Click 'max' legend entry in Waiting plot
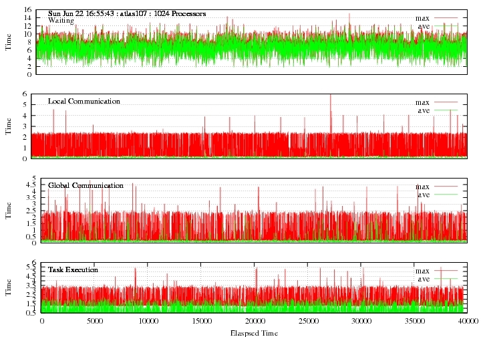The image size is (481, 337). point(422,18)
